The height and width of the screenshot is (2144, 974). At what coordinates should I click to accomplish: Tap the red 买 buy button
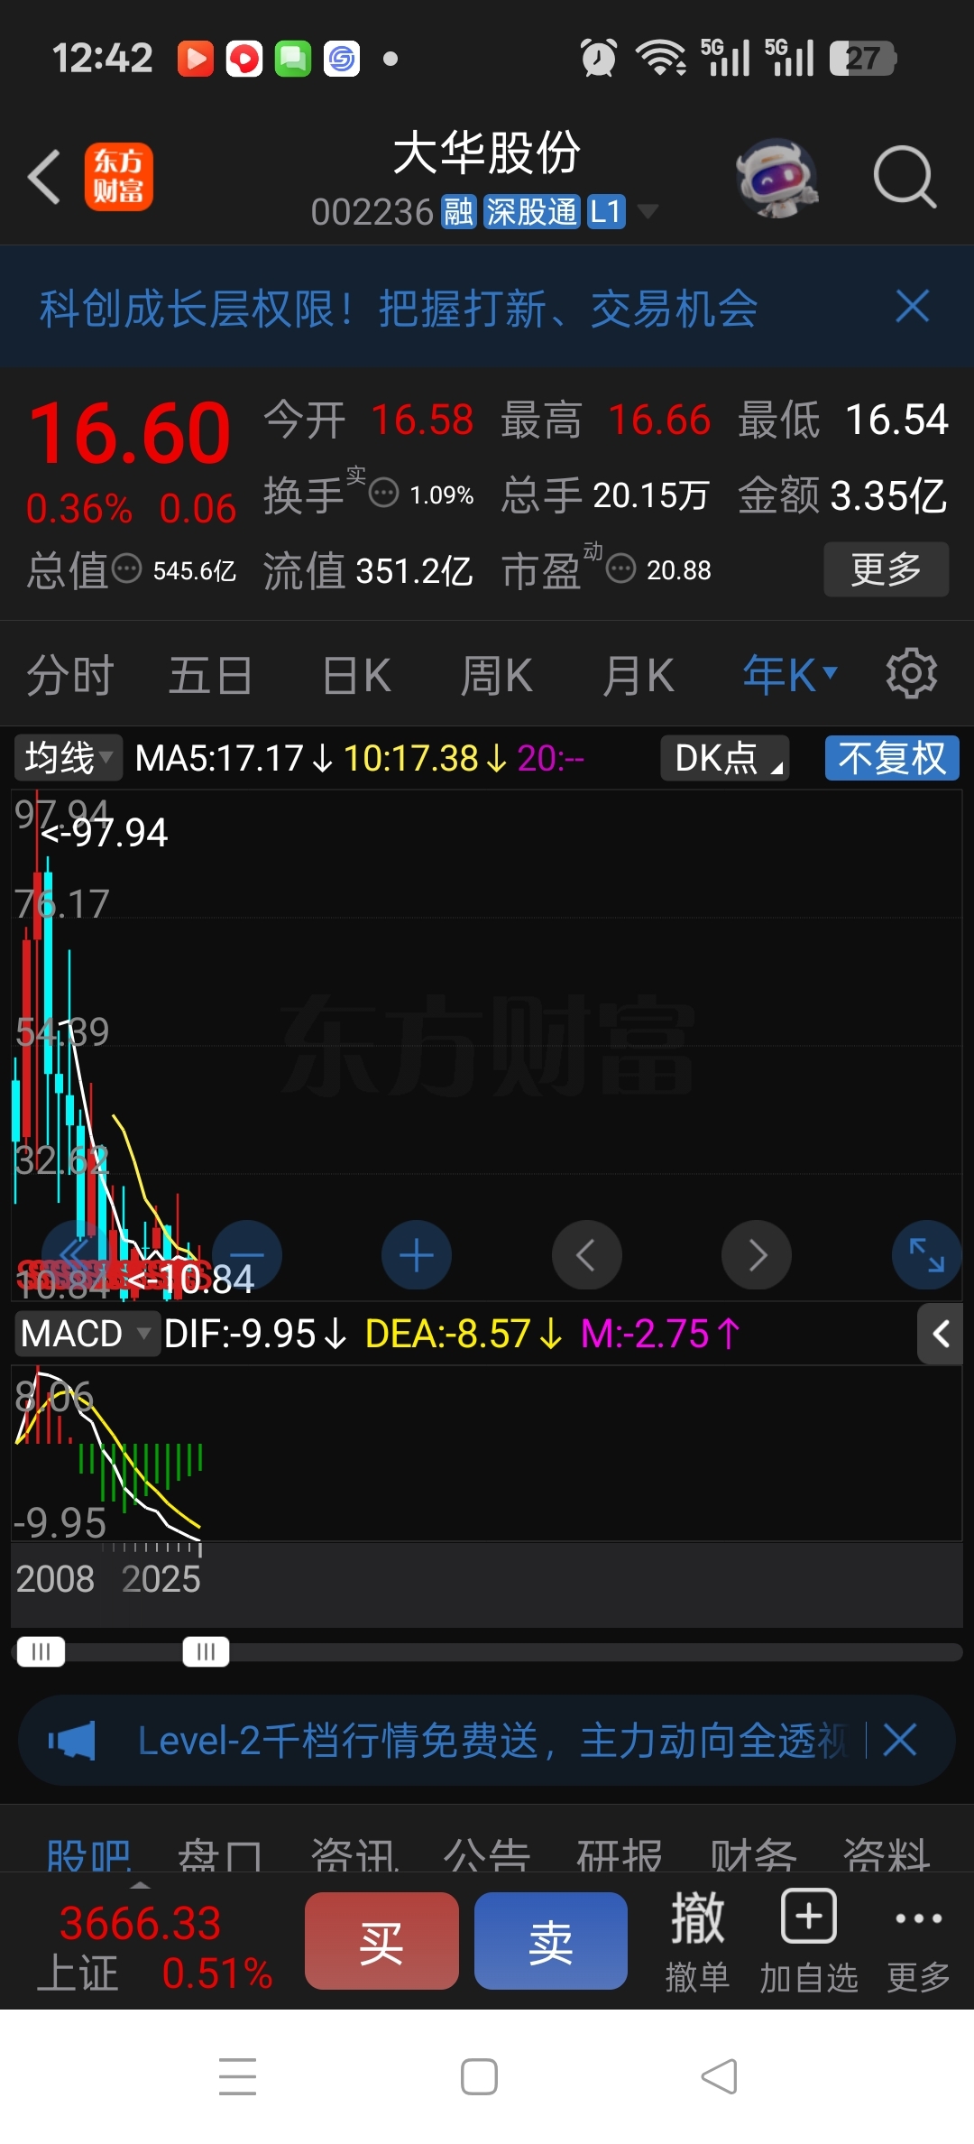point(381,1941)
